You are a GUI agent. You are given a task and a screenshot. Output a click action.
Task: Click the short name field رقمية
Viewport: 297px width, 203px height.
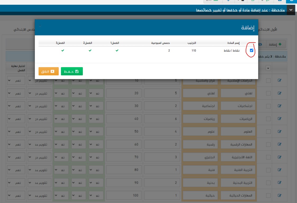(200, 145)
